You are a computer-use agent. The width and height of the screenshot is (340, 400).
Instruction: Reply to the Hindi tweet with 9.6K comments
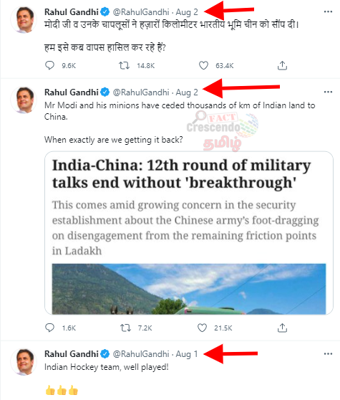pos(49,65)
